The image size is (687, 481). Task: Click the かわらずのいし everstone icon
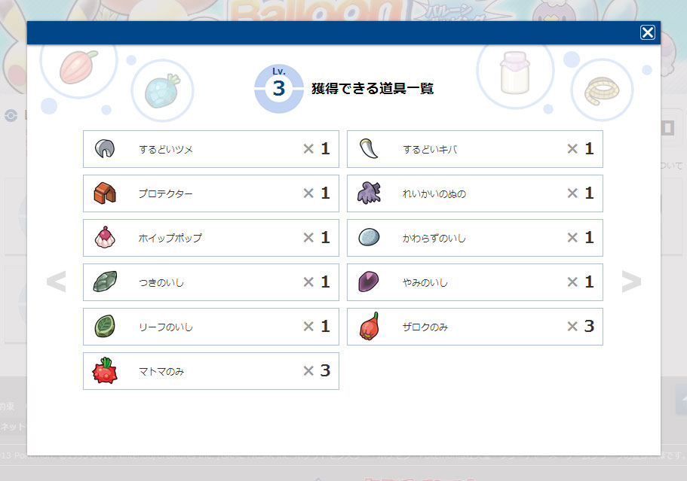coord(369,237)
